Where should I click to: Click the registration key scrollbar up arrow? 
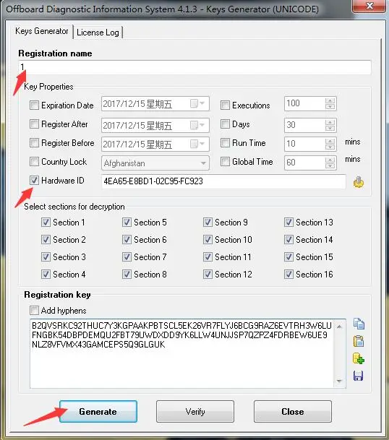(x=339, y=327)
